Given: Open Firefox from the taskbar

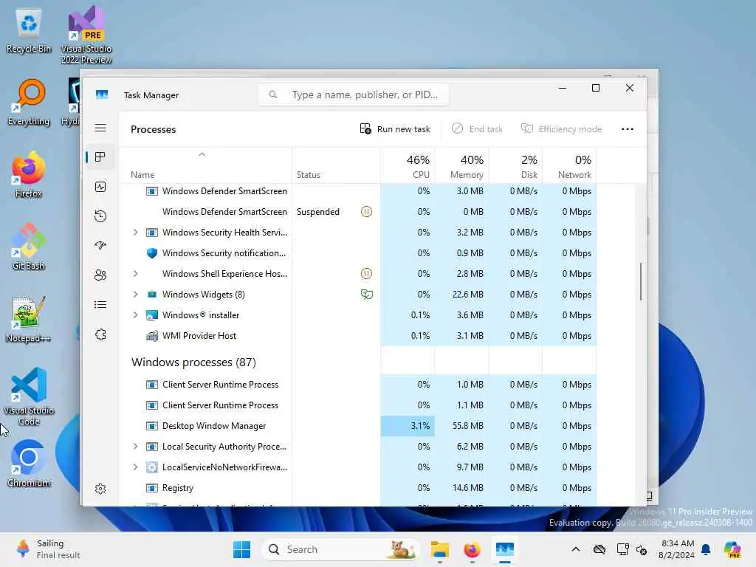Looking at the screenshot, I should 472,549.
